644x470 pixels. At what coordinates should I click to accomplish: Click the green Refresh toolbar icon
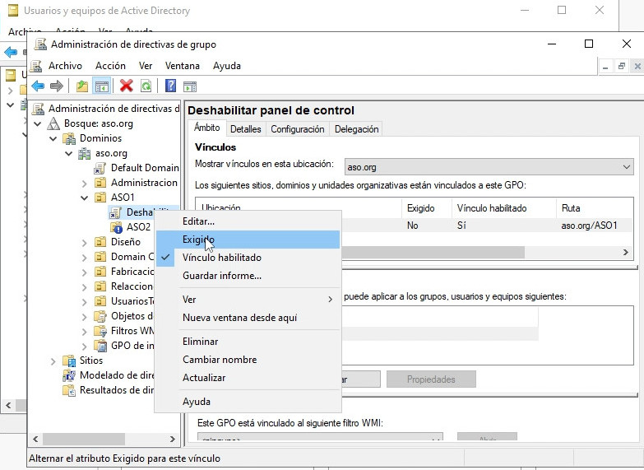click(146, 86)
